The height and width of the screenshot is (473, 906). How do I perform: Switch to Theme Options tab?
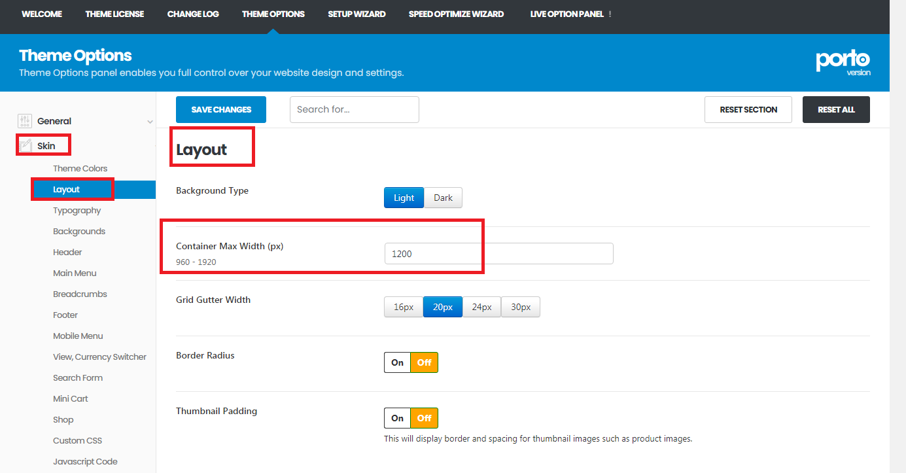(x=273, y=14)
